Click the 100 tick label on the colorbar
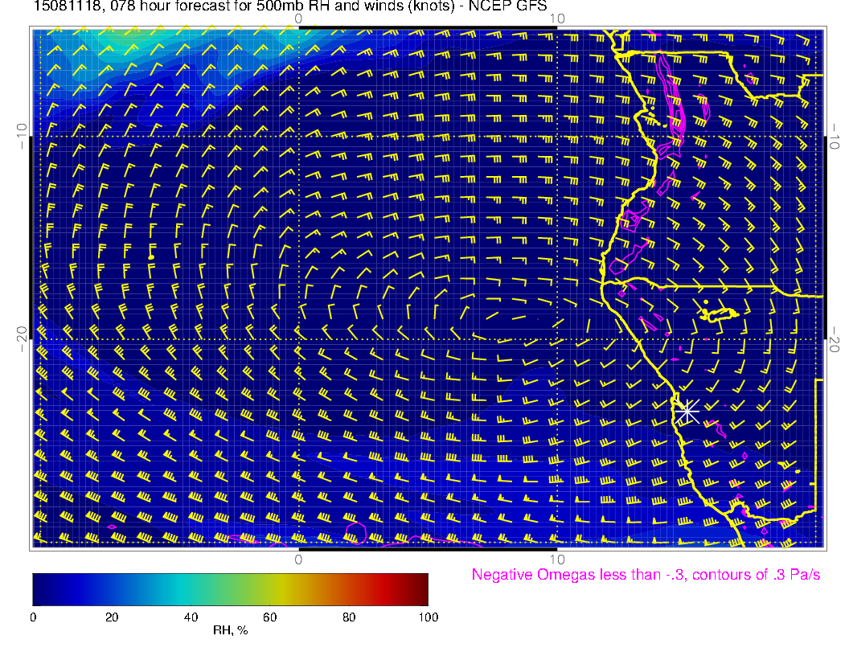The height and width of the screenshot is (656, 849). [x=428, y=617]
